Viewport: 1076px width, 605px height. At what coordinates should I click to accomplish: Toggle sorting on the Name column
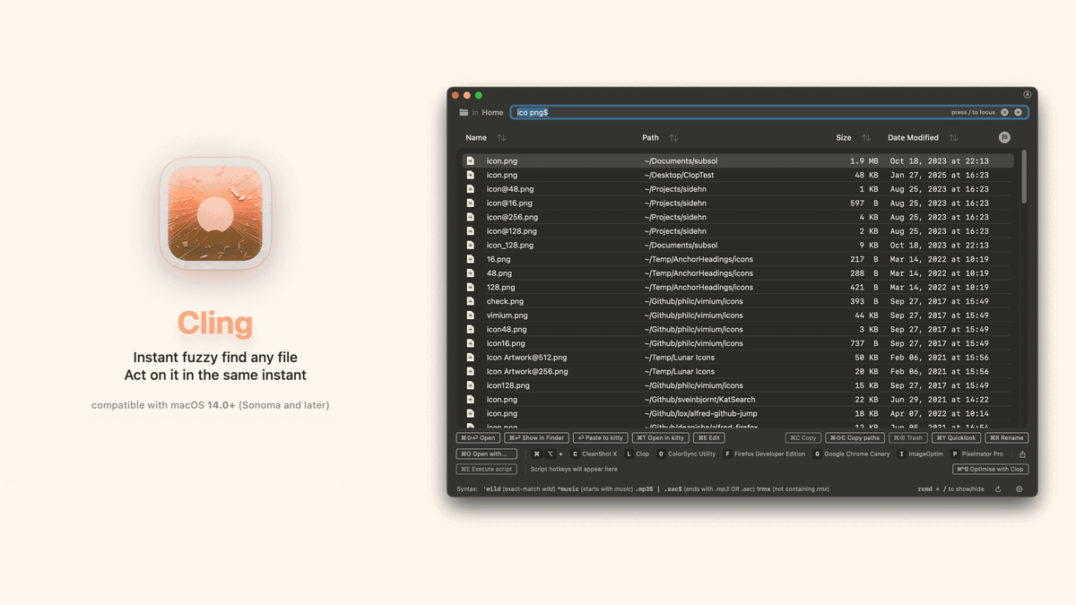coord(500,137)
